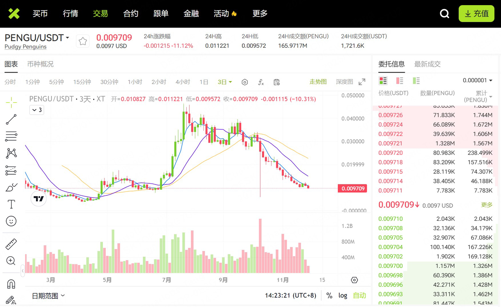
Task: Click the 更多 link beside the price
Action: pos(487,204)
